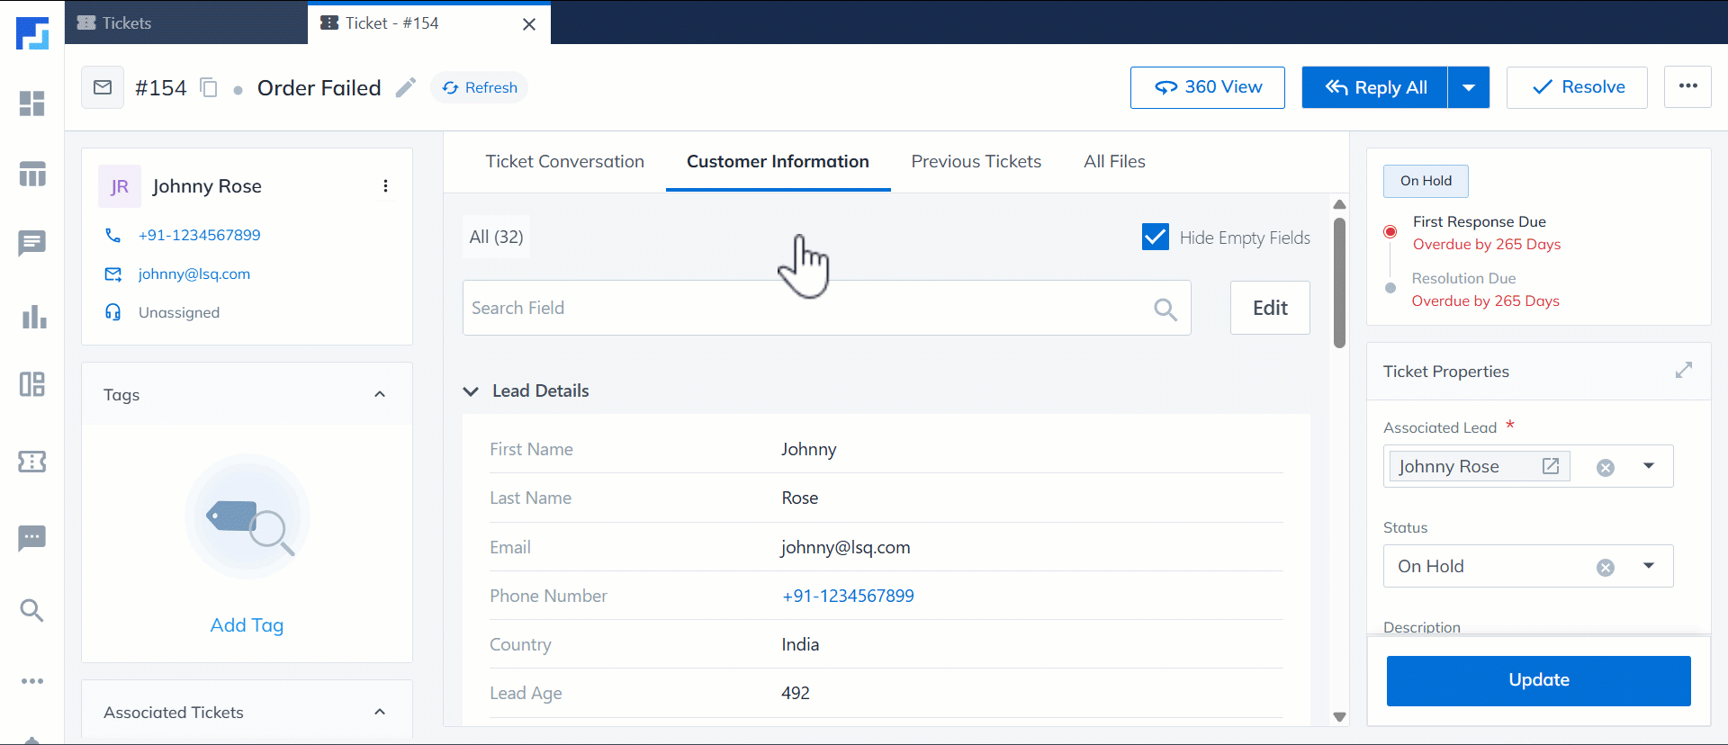Open the dashboard icon in left sidebar
1728x745 pixels.
pos(32,103)
